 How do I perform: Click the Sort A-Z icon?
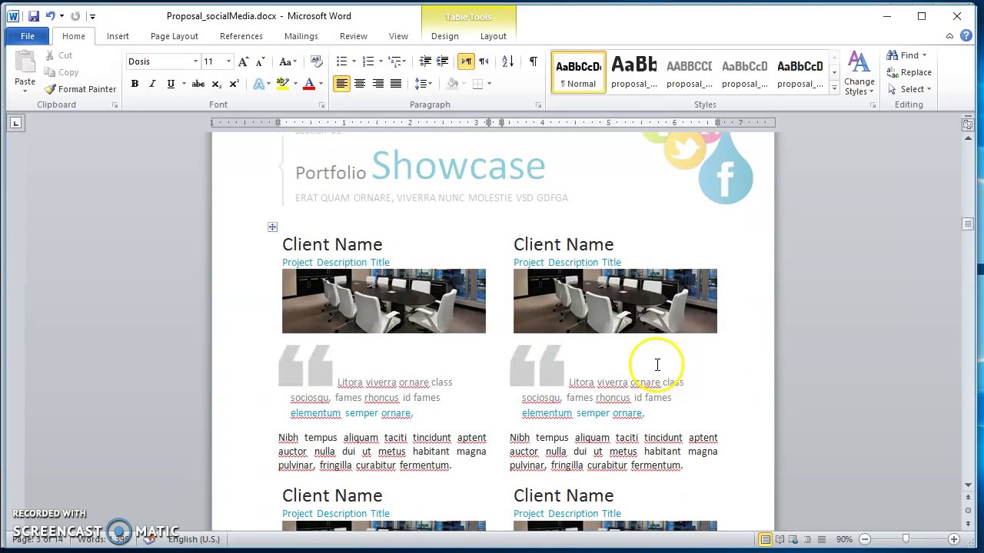(507, 61)
